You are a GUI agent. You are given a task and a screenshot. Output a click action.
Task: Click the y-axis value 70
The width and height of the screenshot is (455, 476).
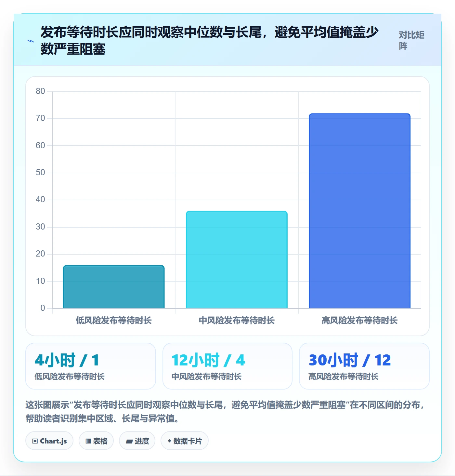[x=40, y=118]
